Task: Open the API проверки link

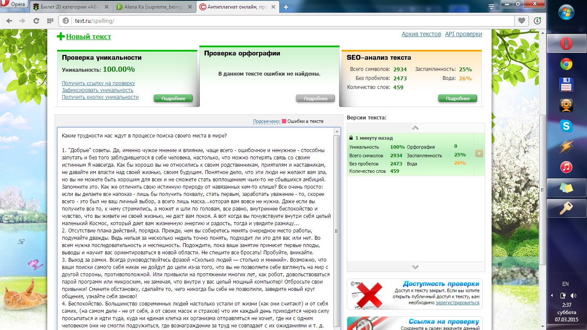Action: point(464,34)
